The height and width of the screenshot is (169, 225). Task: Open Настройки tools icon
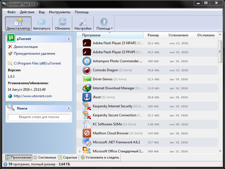83,22
